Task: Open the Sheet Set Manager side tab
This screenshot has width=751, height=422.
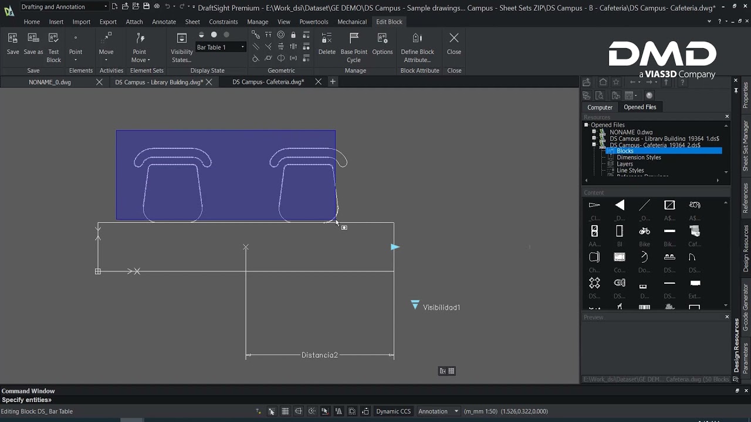Action: 746,145
